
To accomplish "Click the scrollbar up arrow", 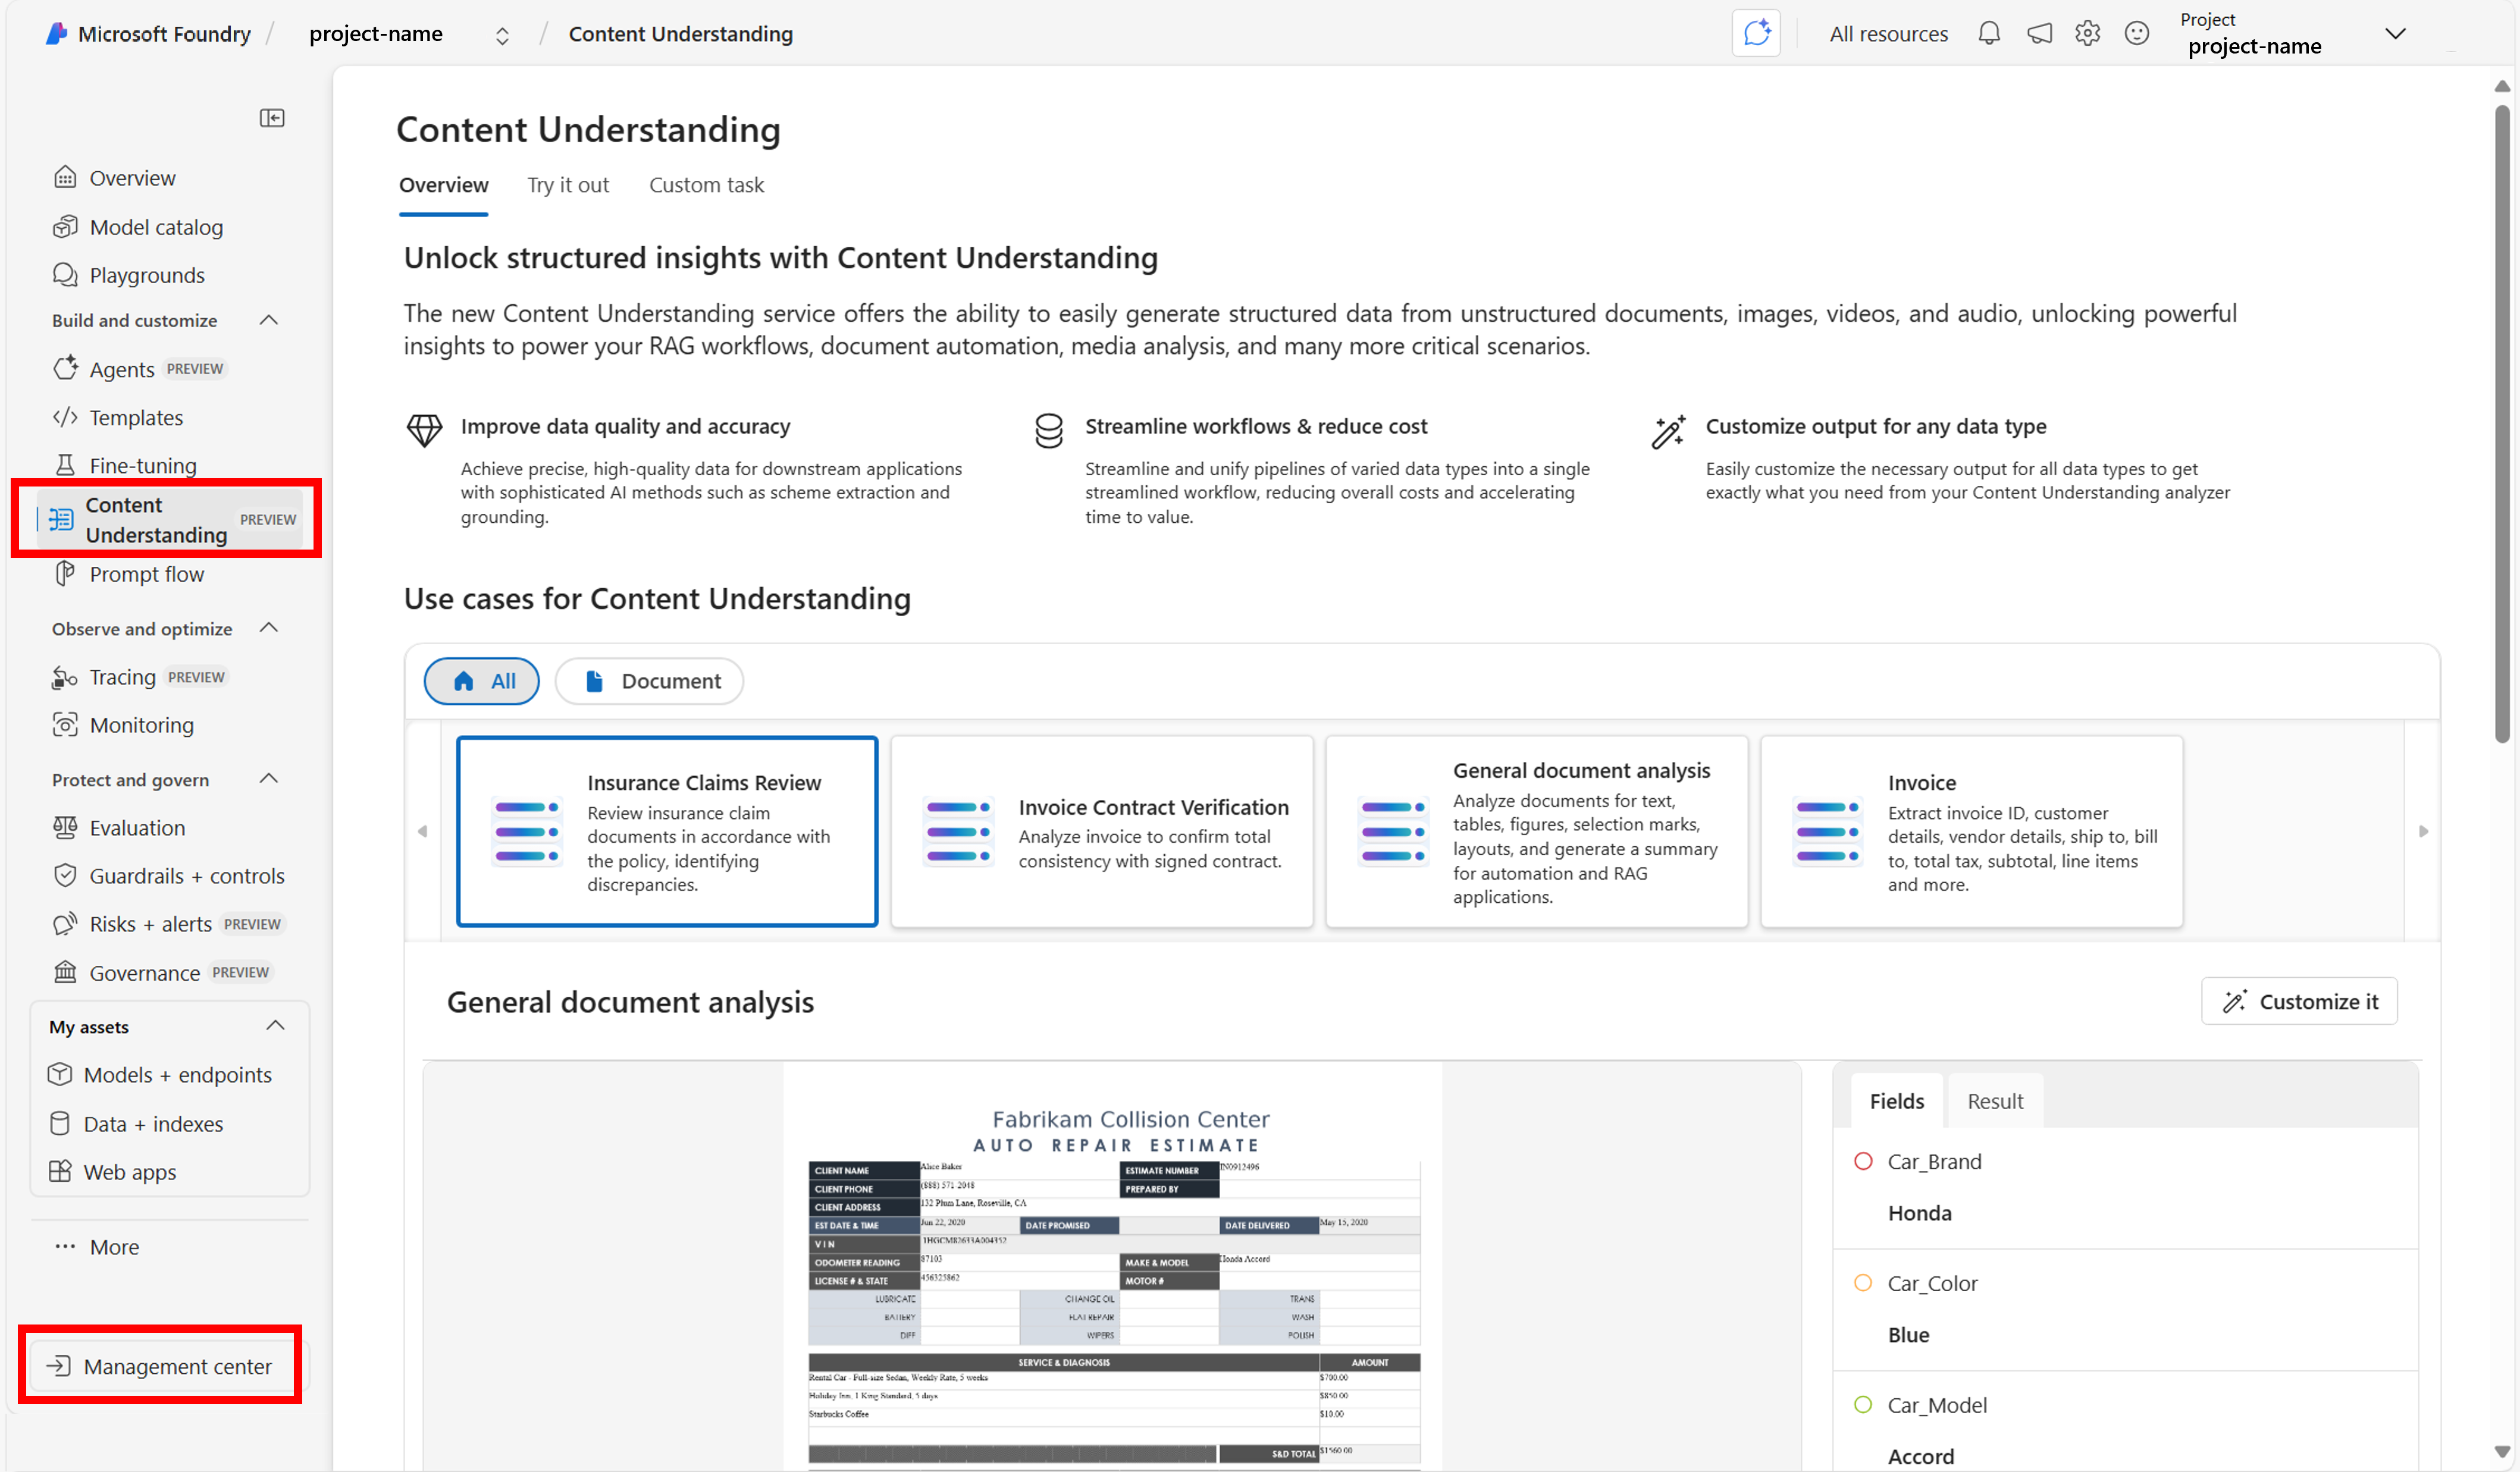I will (x=2502, y=86).
